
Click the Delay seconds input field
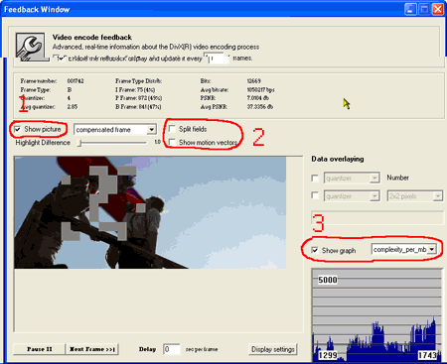click(172, 349)
